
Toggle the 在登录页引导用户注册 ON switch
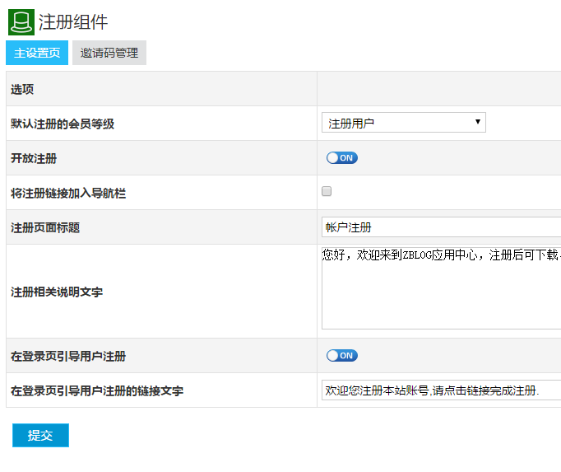coord(341,356)
